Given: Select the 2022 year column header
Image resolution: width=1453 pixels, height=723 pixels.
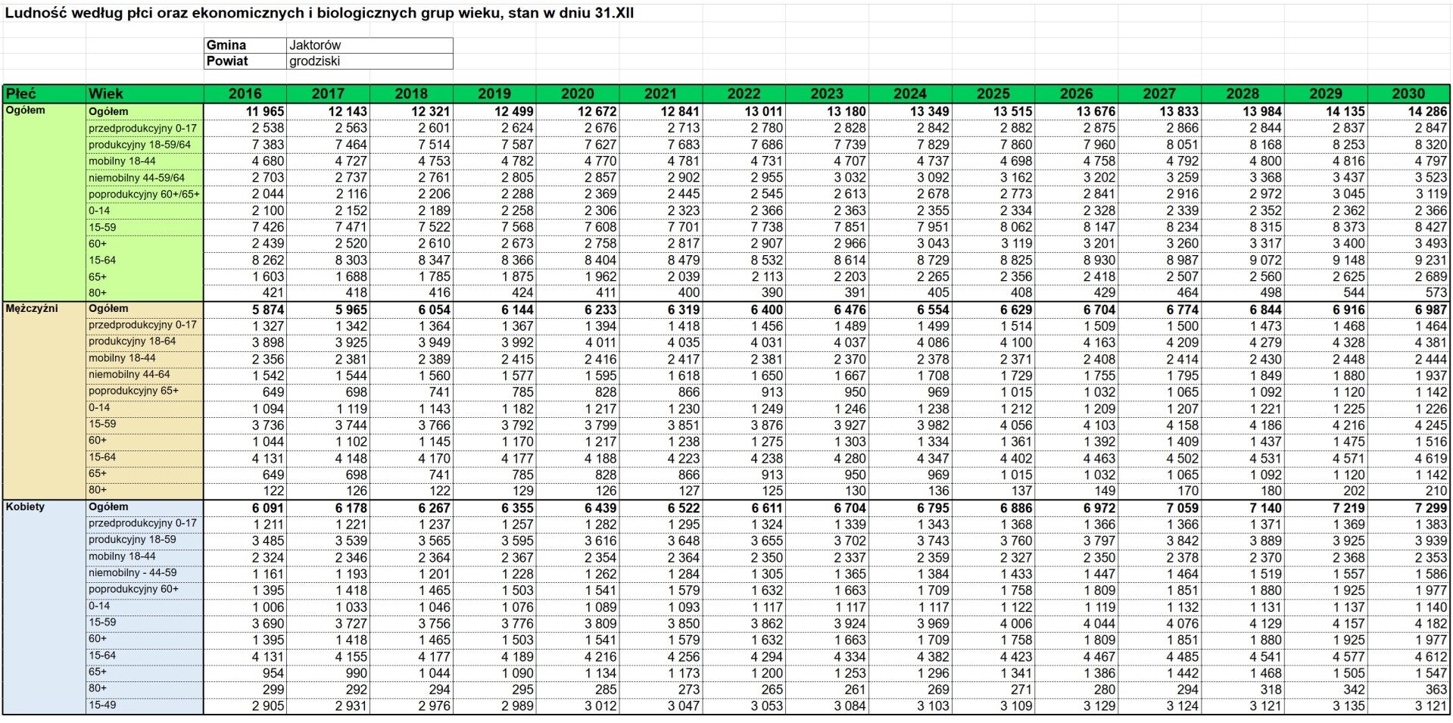Looking at the screenshot, I should point(744,94).
